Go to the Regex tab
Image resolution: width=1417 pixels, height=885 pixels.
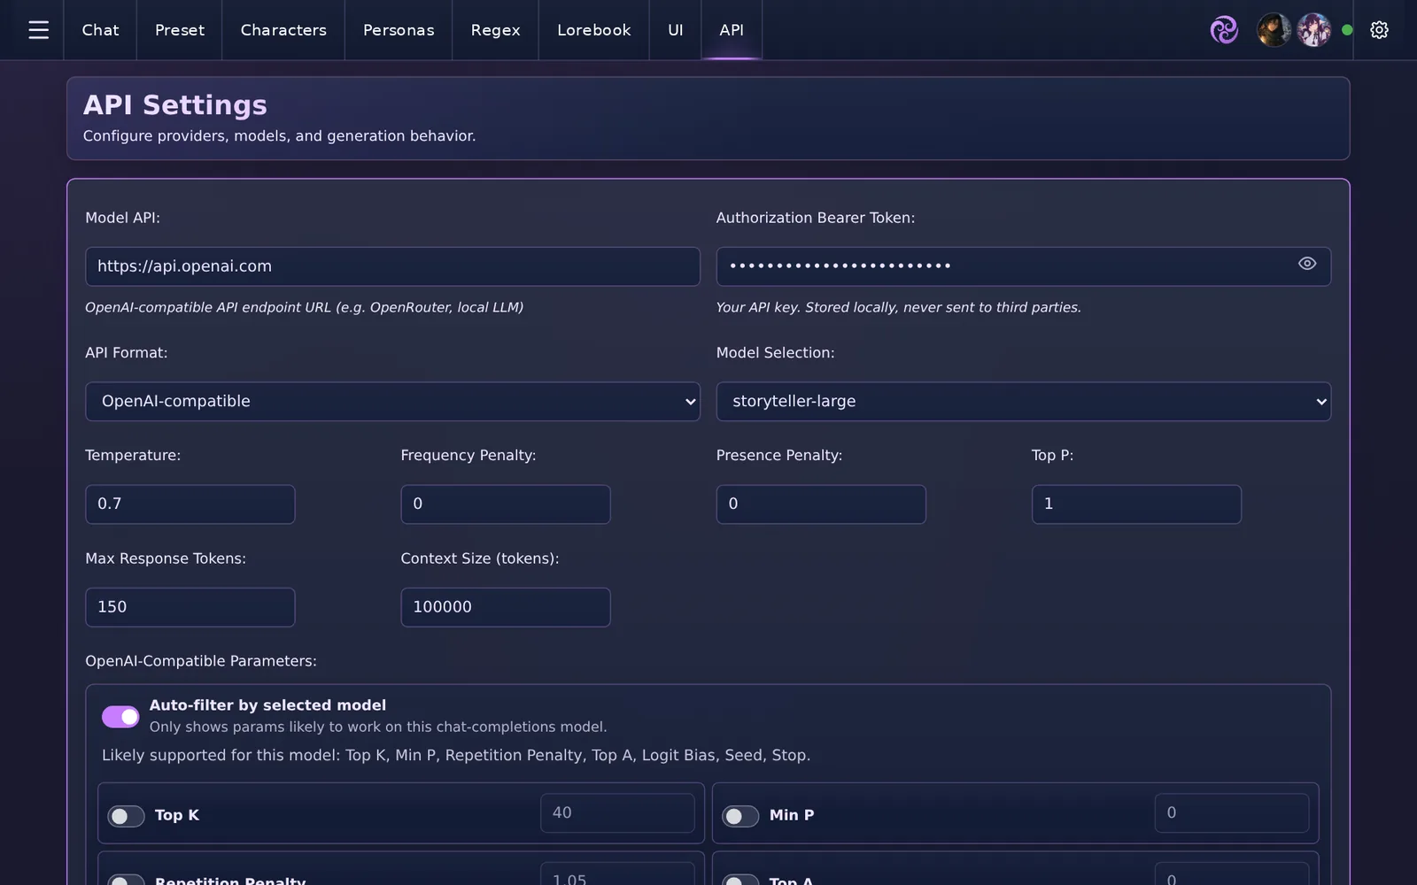pyautogui.click(x=496, y=30)
